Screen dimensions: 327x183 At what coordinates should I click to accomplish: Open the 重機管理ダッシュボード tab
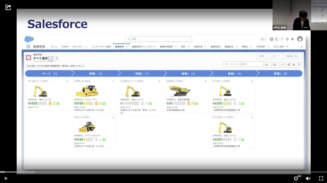[144, 47]
